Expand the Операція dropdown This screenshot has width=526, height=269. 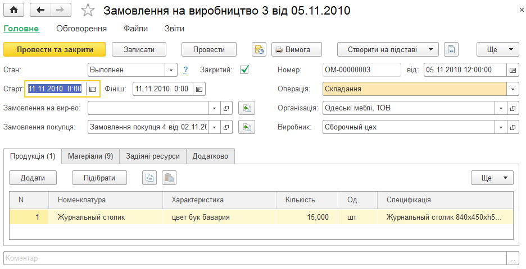[x=513, y=89]
